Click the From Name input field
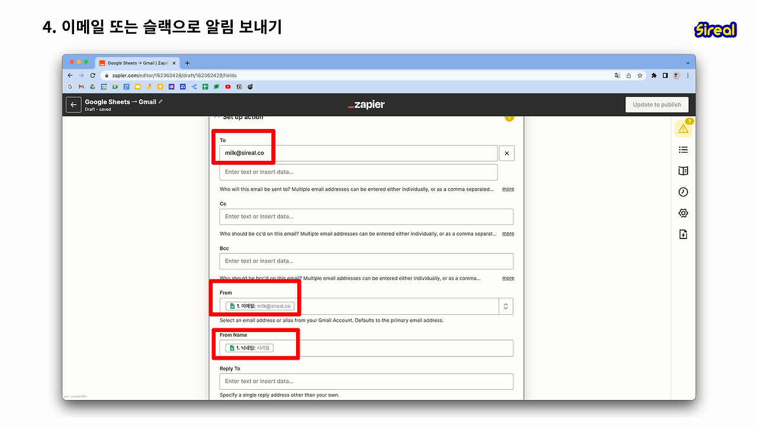Viewport: 758px width, 426px height. [x=366, y=348]
